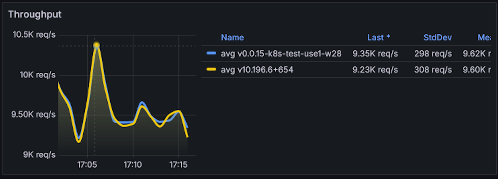
Task: Click the 17:15 time axis label
Action: (178, 164)
